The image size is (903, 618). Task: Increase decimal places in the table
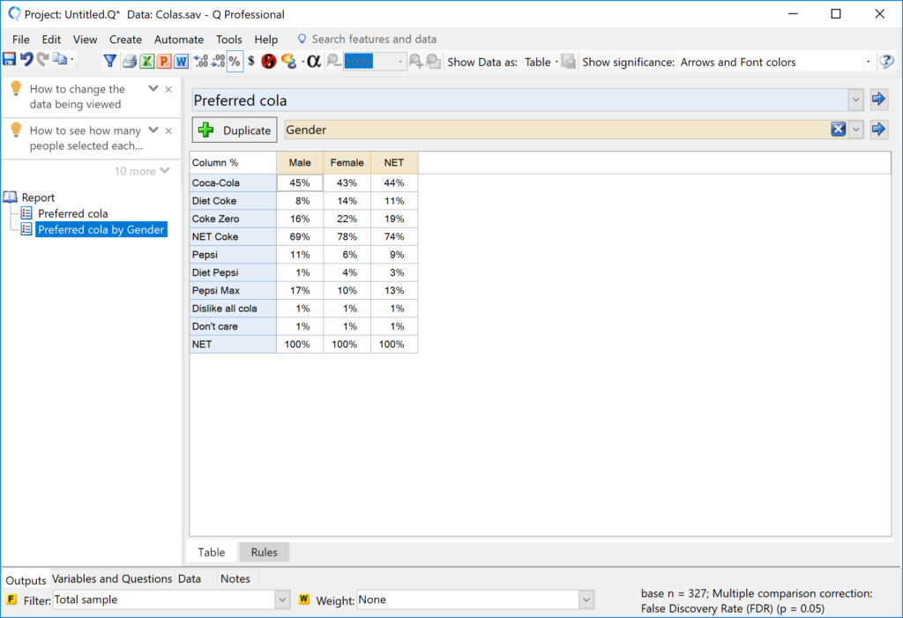point(201,61)
